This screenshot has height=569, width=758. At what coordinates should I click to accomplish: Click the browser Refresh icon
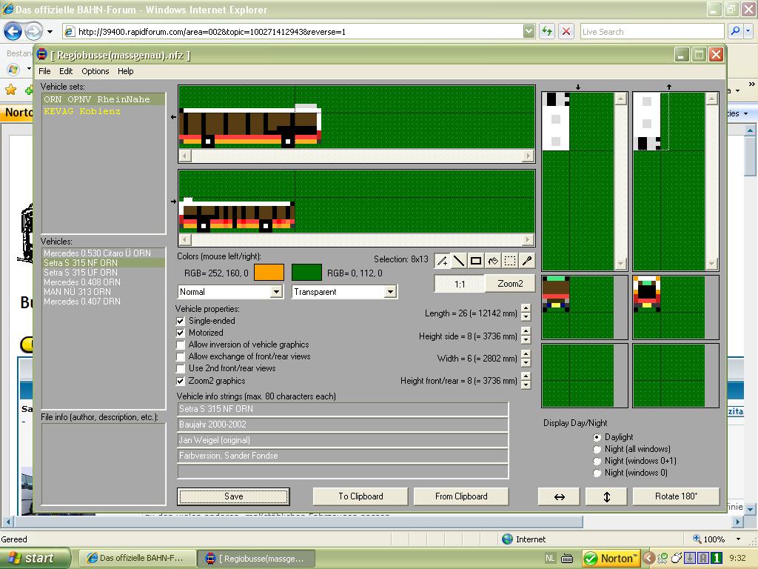pyautogui.click(x=547, y=32)
